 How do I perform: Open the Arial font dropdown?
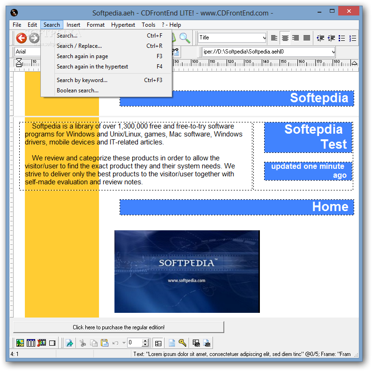click(28, 52)
